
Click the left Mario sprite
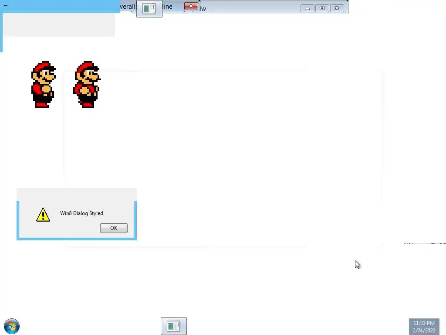(43, 85)
